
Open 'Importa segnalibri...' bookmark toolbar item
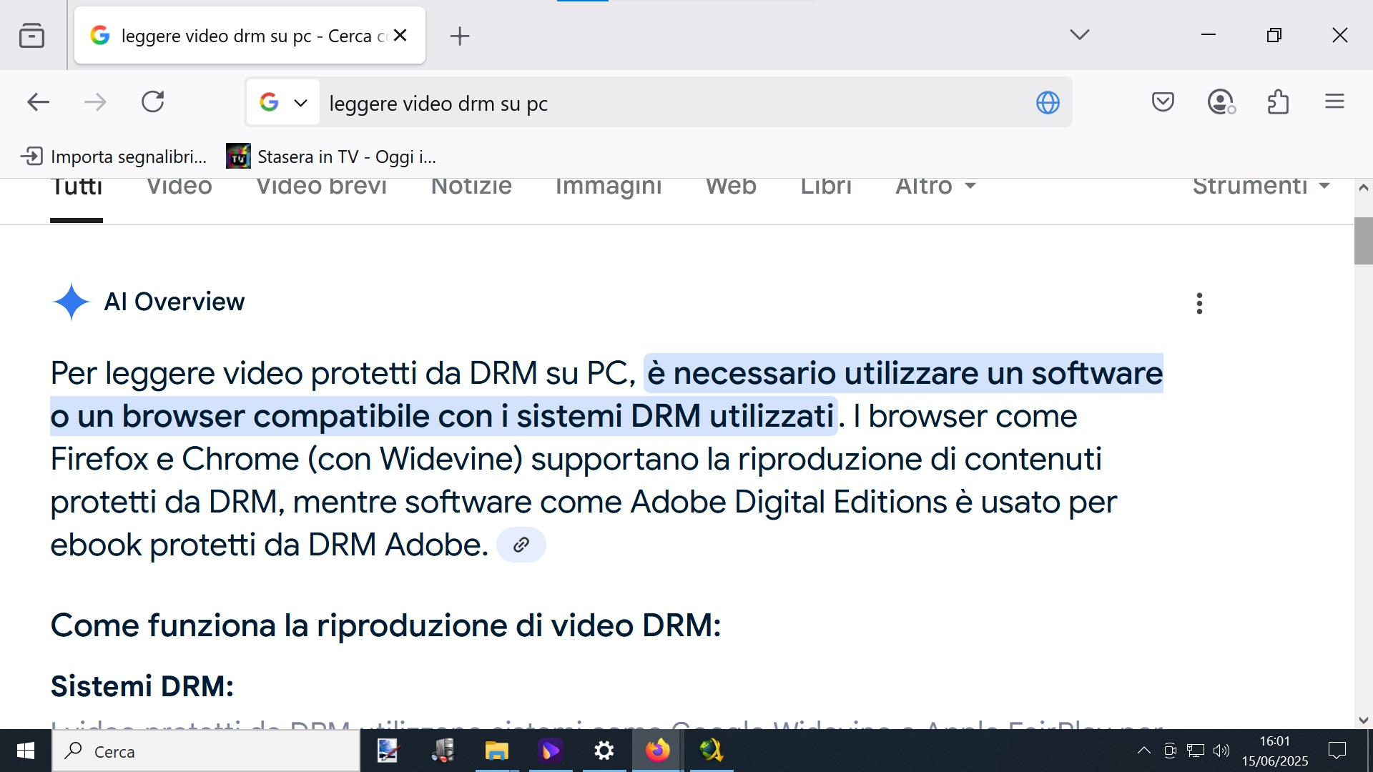(114, 157)
